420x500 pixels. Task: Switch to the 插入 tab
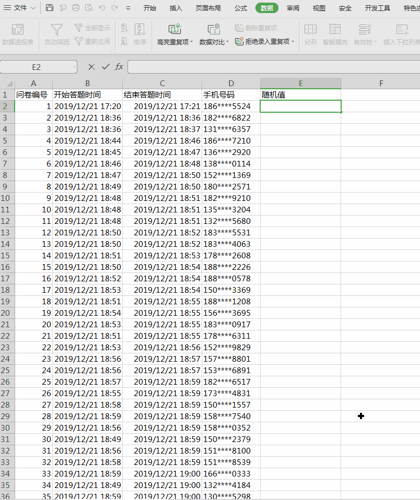pyautogui.click(x=176, y=8)
